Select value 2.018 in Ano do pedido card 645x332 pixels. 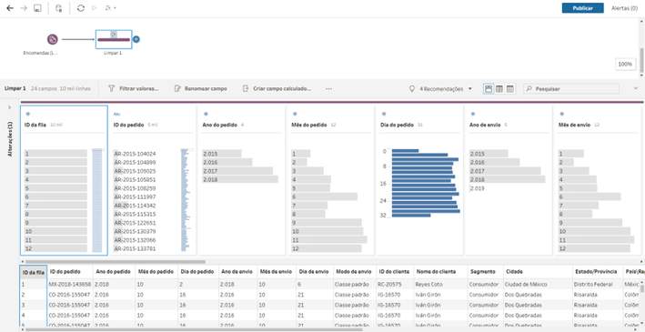240,180
